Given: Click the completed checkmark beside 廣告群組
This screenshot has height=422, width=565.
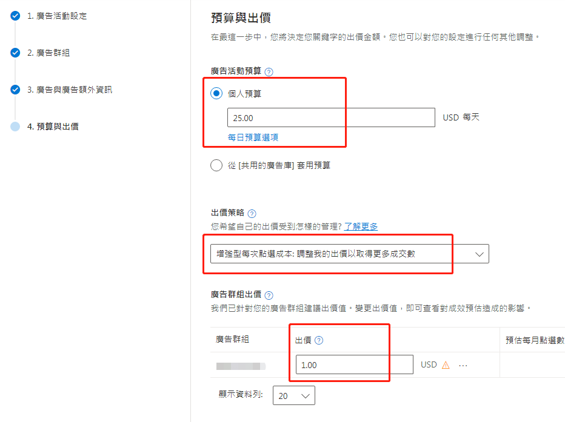Looking at the screenshot, I should (x=15, y=53).
